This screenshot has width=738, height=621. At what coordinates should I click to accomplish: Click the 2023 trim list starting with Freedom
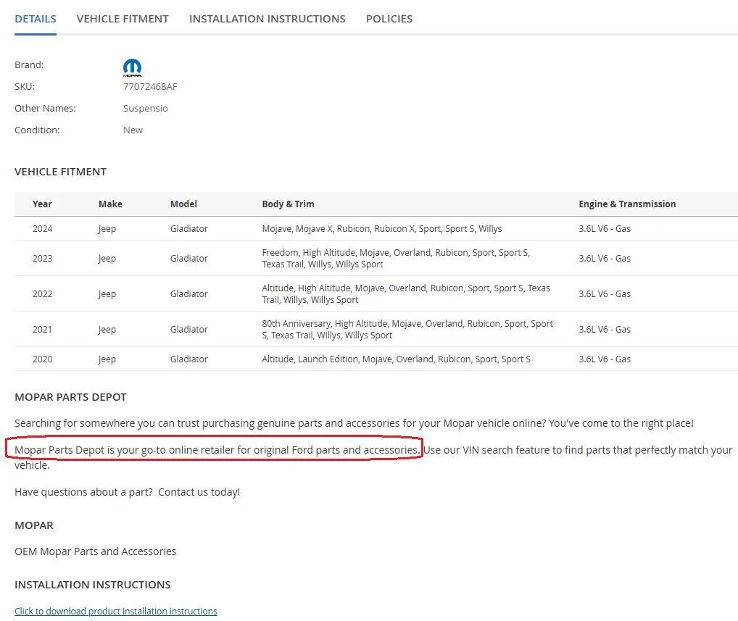396,258
